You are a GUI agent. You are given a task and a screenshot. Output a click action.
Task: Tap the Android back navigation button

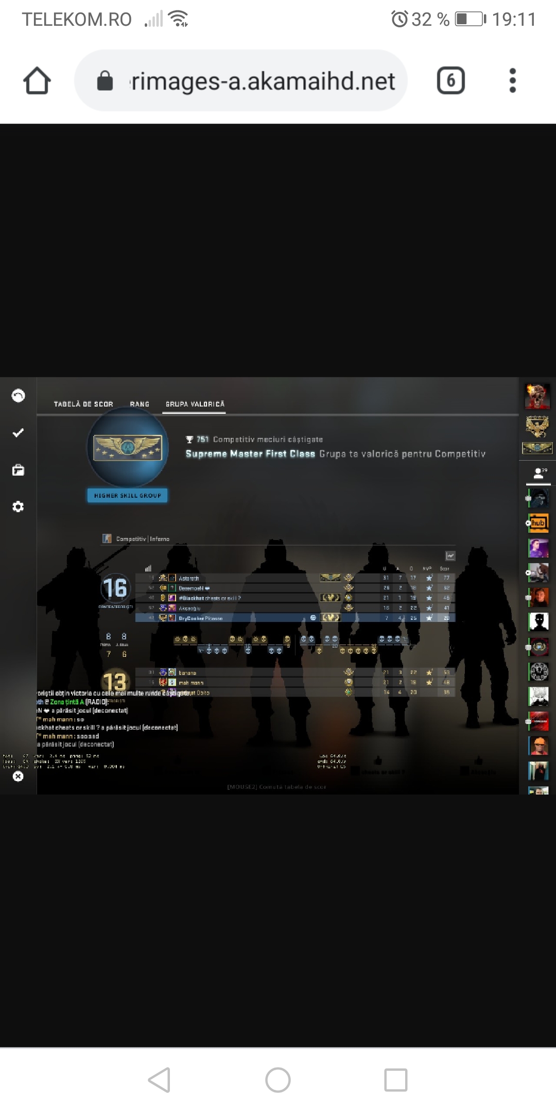point(160,1080)
